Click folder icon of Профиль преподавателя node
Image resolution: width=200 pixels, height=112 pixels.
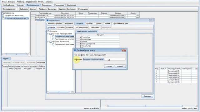[51, 34]
